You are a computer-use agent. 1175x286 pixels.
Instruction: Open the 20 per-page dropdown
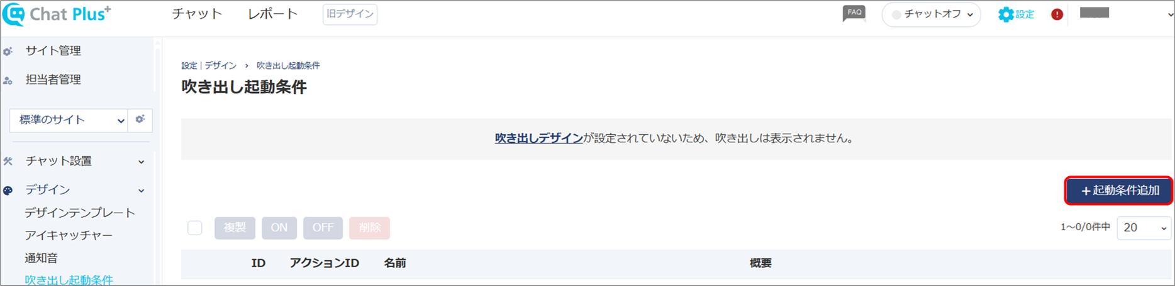coord(1144,228)
